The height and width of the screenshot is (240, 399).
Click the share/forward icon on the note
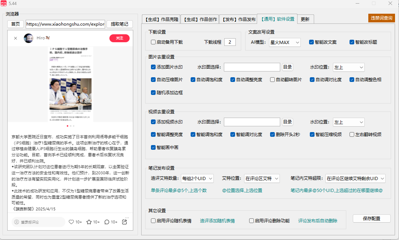coord(125,222)
